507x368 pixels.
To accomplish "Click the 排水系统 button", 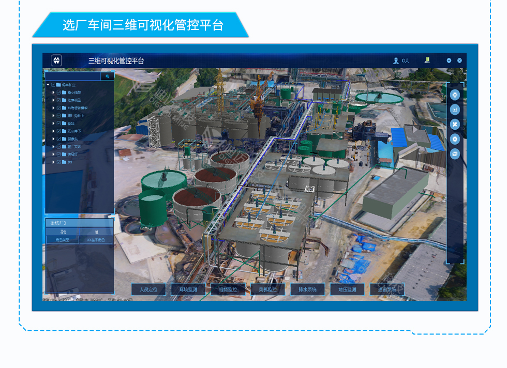I will coord(307,289).
